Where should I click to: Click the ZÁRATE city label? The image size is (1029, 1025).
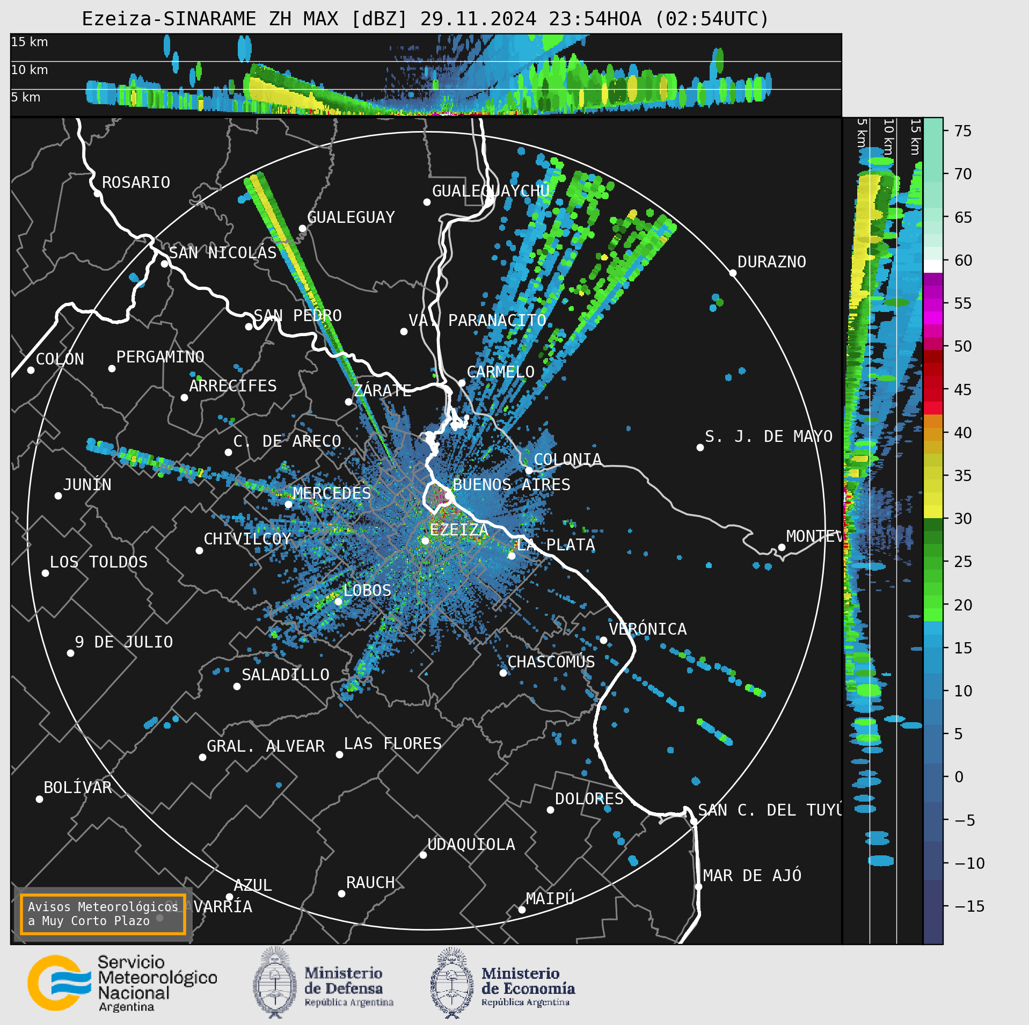[382, 390]
